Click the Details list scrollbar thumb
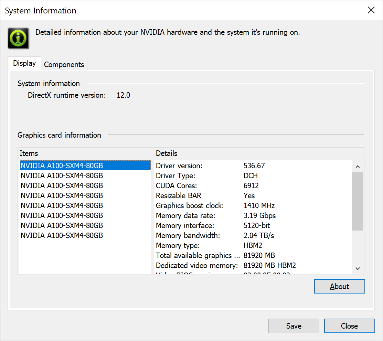This screenshot has height=341, width=383. (x=358, y=201)
